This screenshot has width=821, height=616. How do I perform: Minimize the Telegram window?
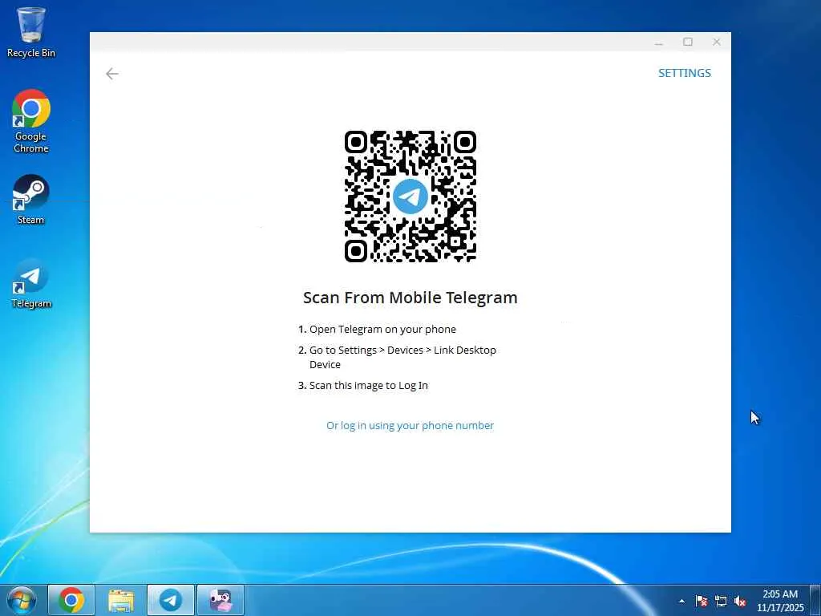pos(659,43)
